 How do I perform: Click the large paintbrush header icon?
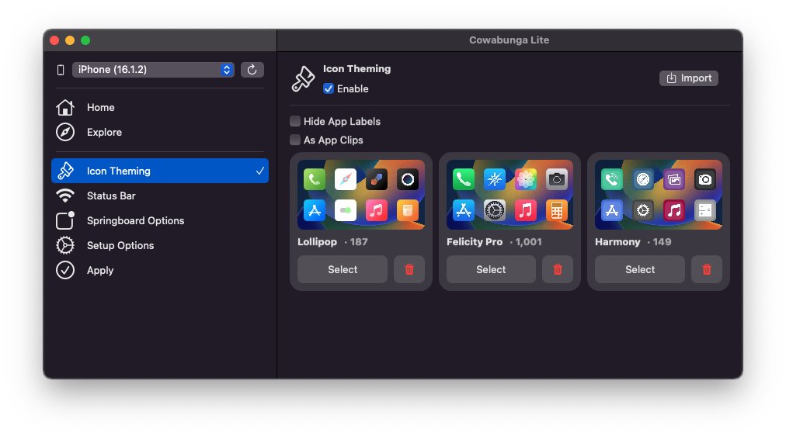click(x=303, y=78)
